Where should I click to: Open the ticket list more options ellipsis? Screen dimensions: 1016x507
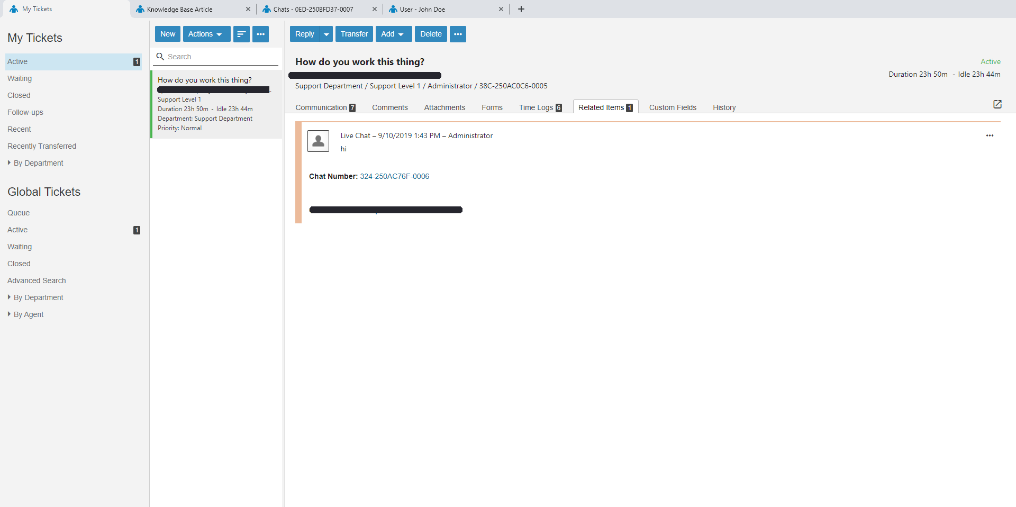pos(260,34)
